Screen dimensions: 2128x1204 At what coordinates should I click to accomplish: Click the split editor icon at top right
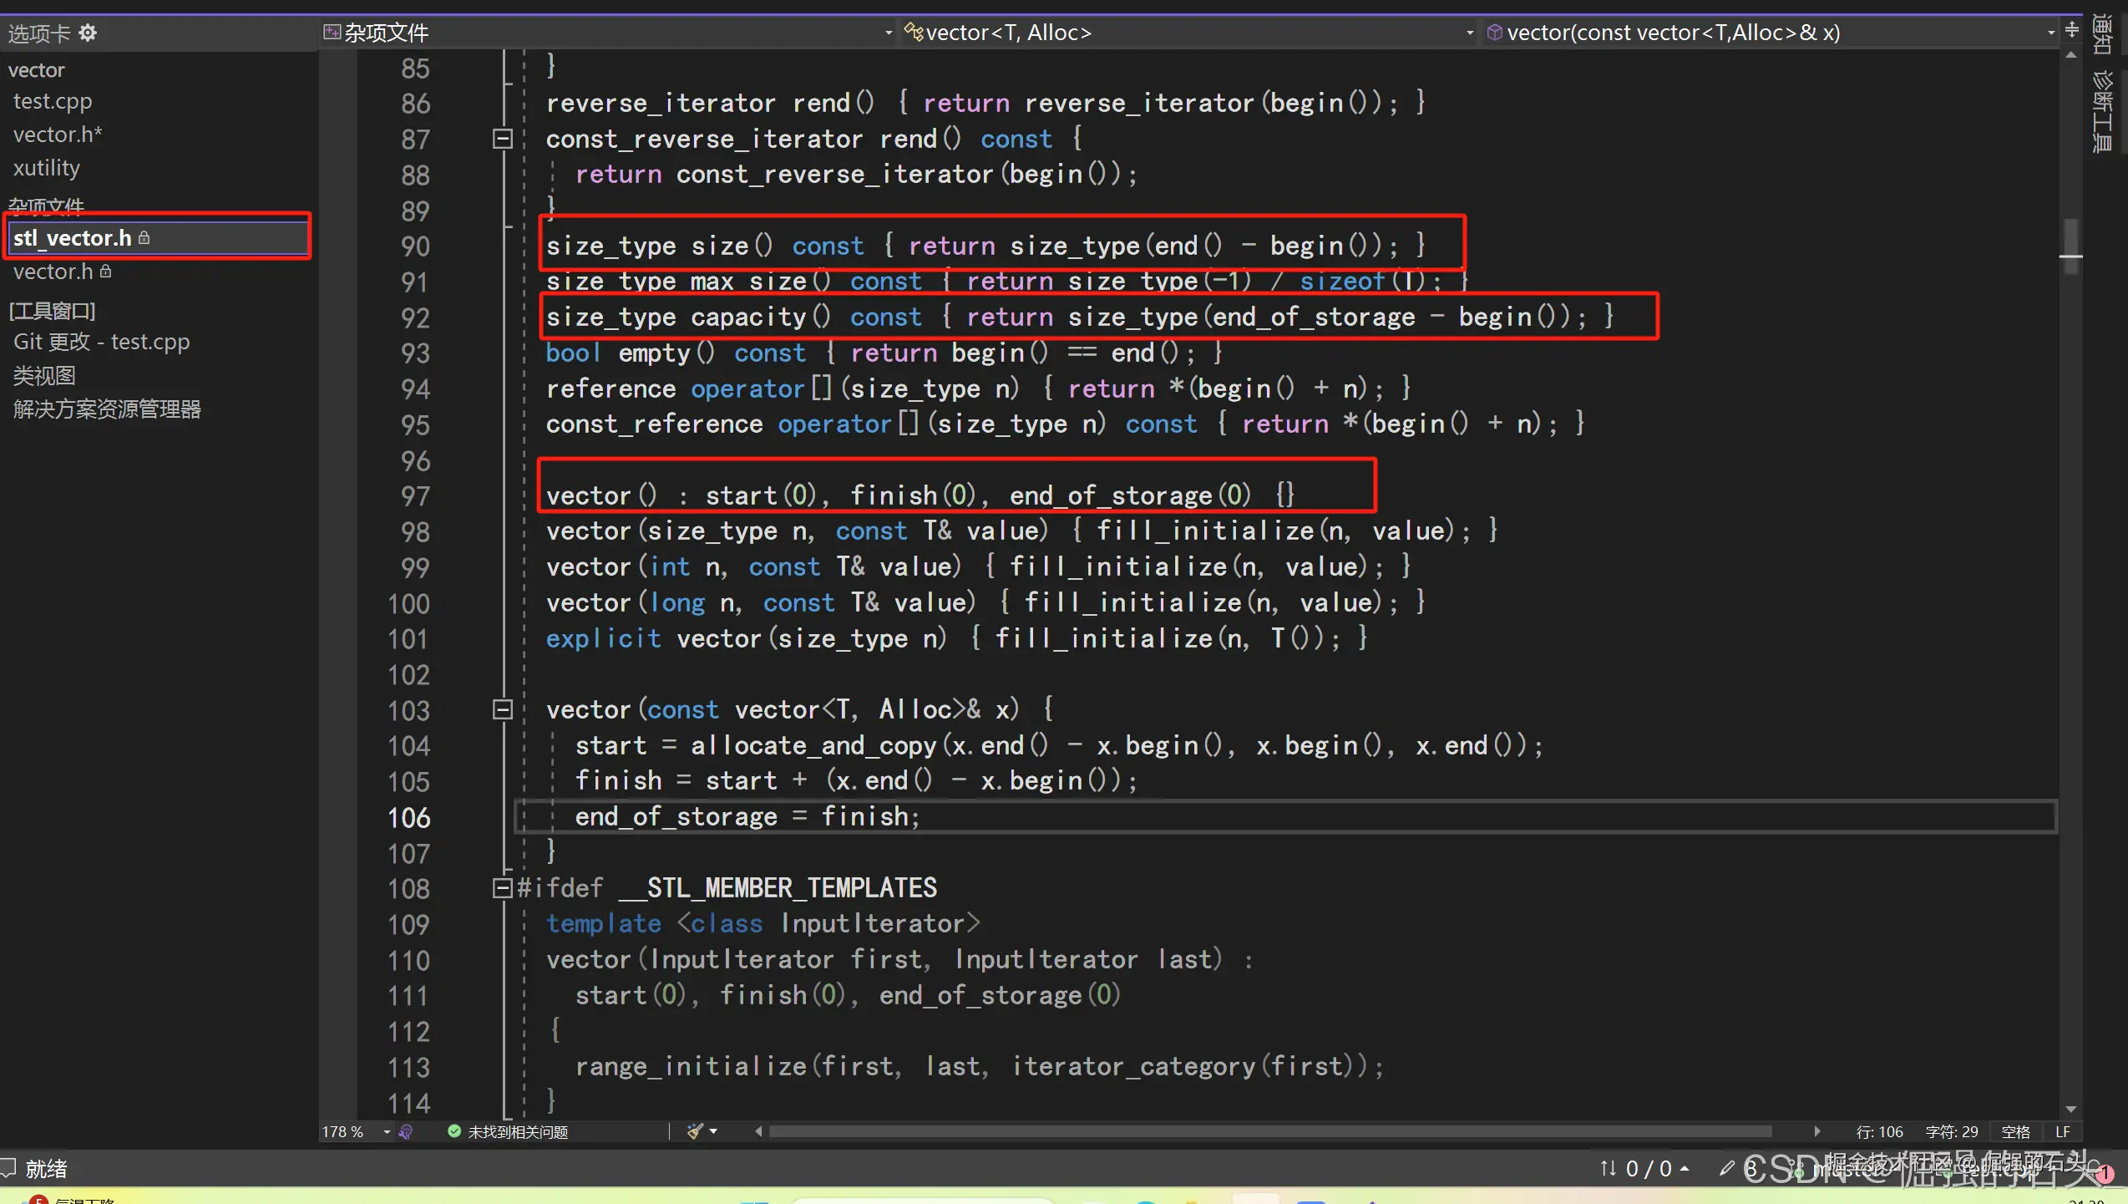2072,31
